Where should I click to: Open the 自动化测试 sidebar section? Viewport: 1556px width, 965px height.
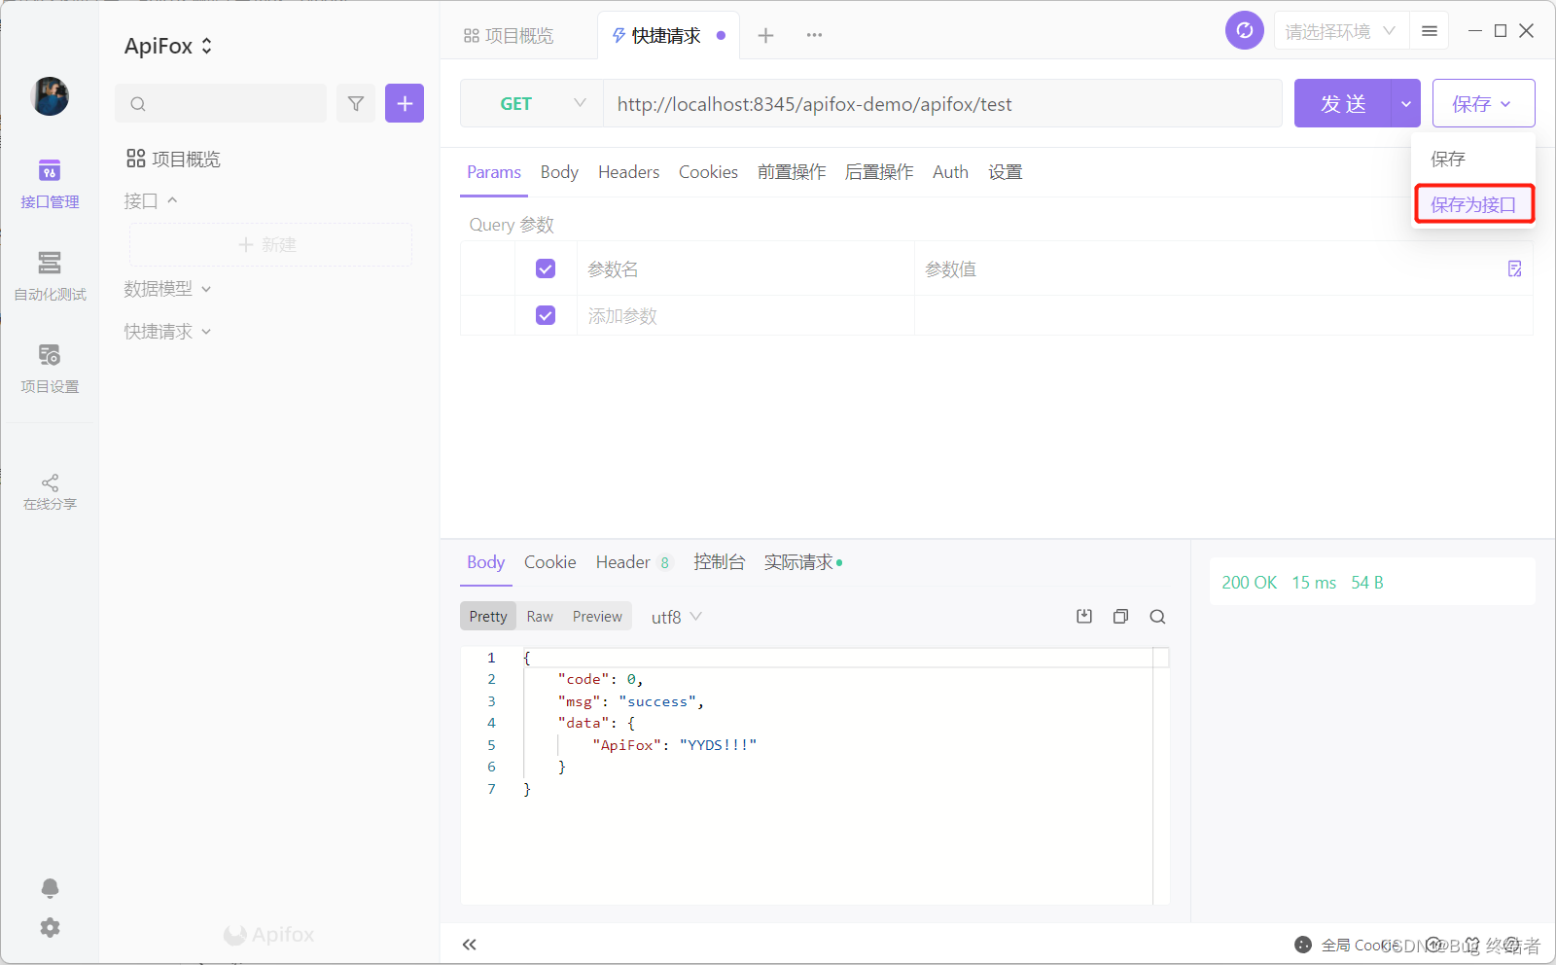tap(50, 276)
